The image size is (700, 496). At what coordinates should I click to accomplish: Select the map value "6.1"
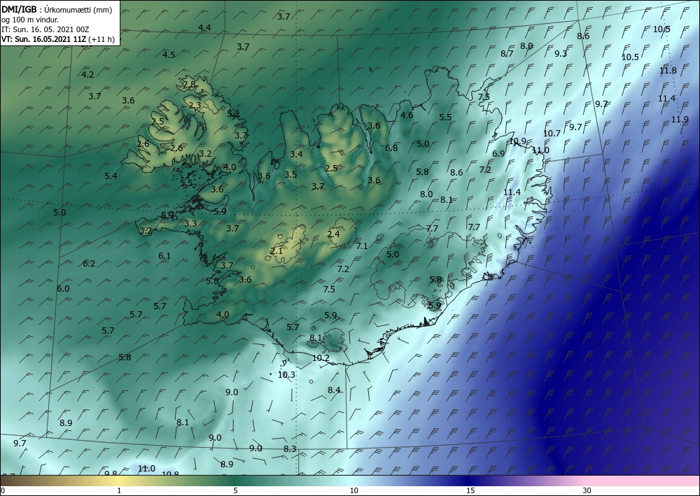pyautogui.click(x=164, y=255)
